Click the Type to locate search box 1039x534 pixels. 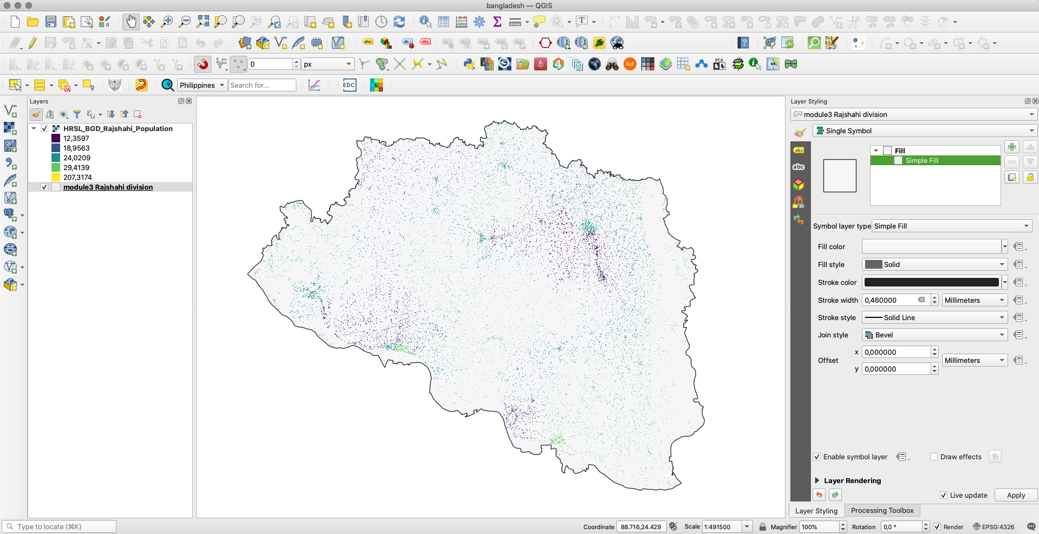(60, 526)
